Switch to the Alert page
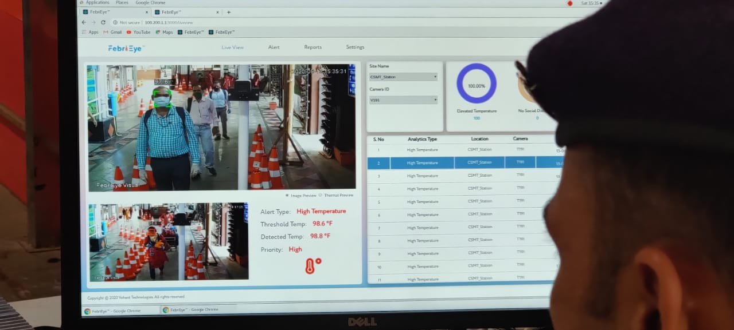734x330 pixels. coord(274,47)
